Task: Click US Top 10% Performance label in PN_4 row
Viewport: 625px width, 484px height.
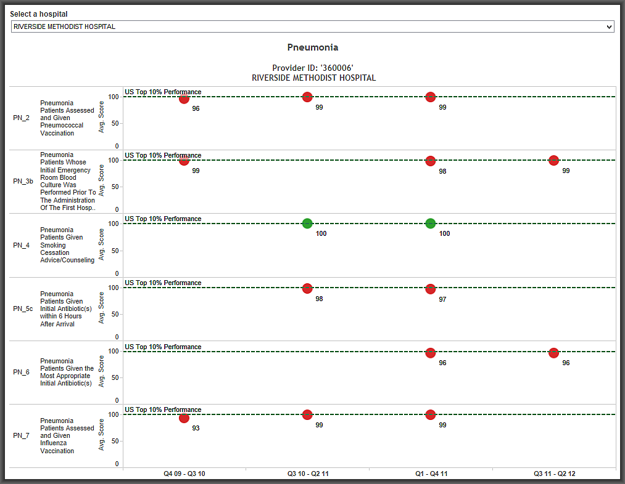Action: click(x=163, y=219)
